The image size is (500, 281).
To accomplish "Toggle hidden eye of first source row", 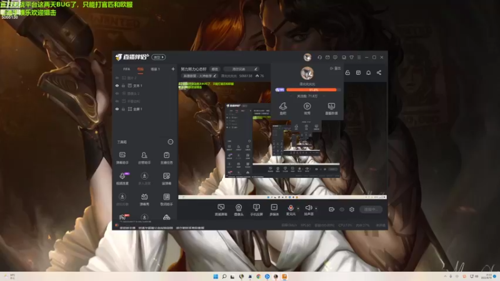I will pyautogui.click(x=117, y=77).
